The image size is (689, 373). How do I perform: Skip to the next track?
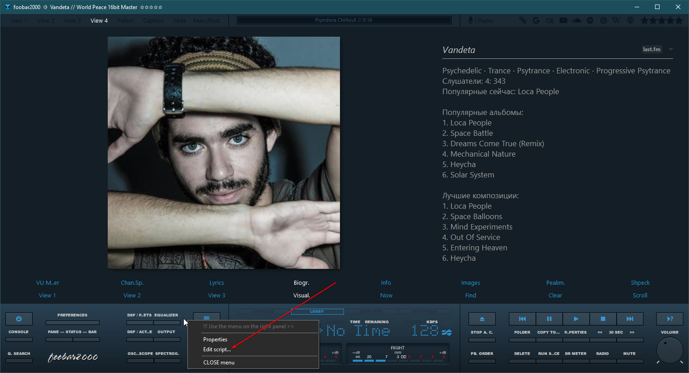pos(630,319)
